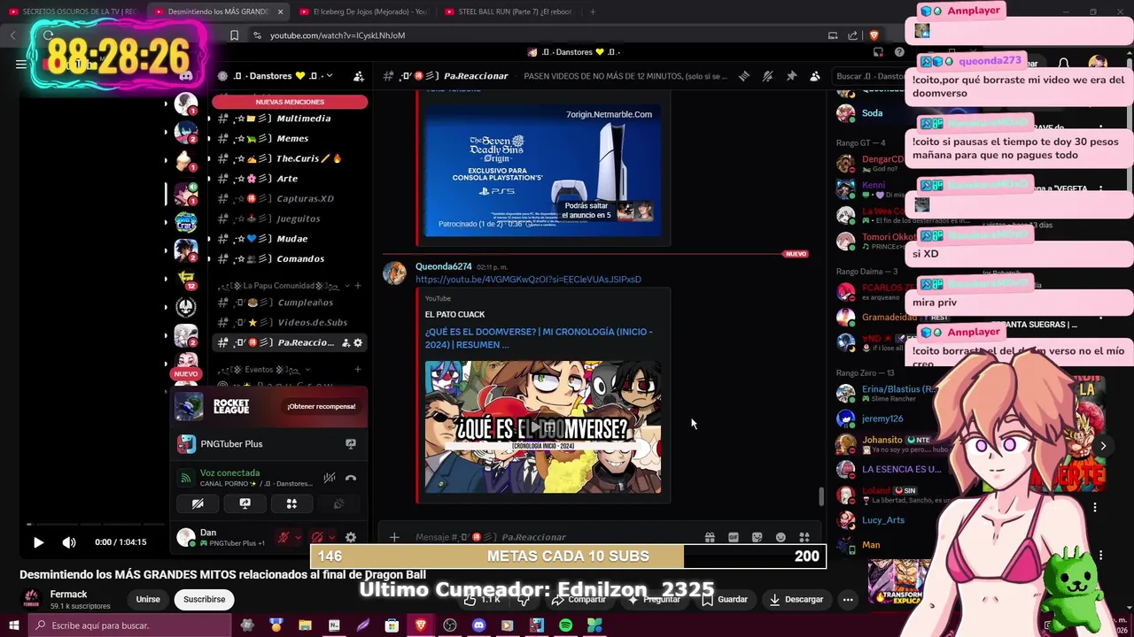
Task: Open YouTube more actions menu
Action: tap(848, 599)
